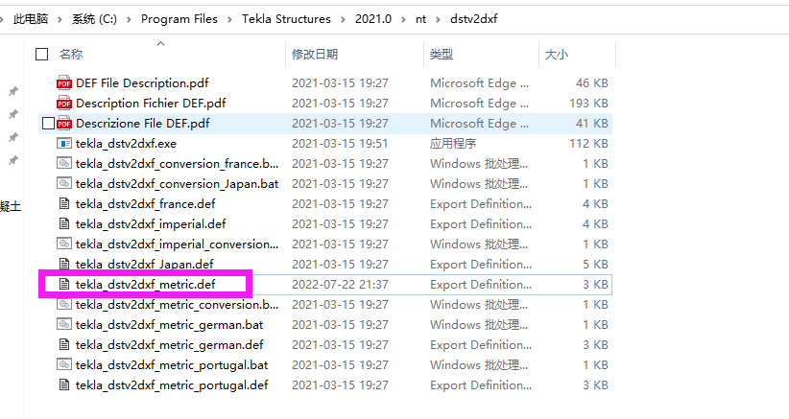
Task: Select the file DEF File Description.pdf
Action: pos(142,82)
